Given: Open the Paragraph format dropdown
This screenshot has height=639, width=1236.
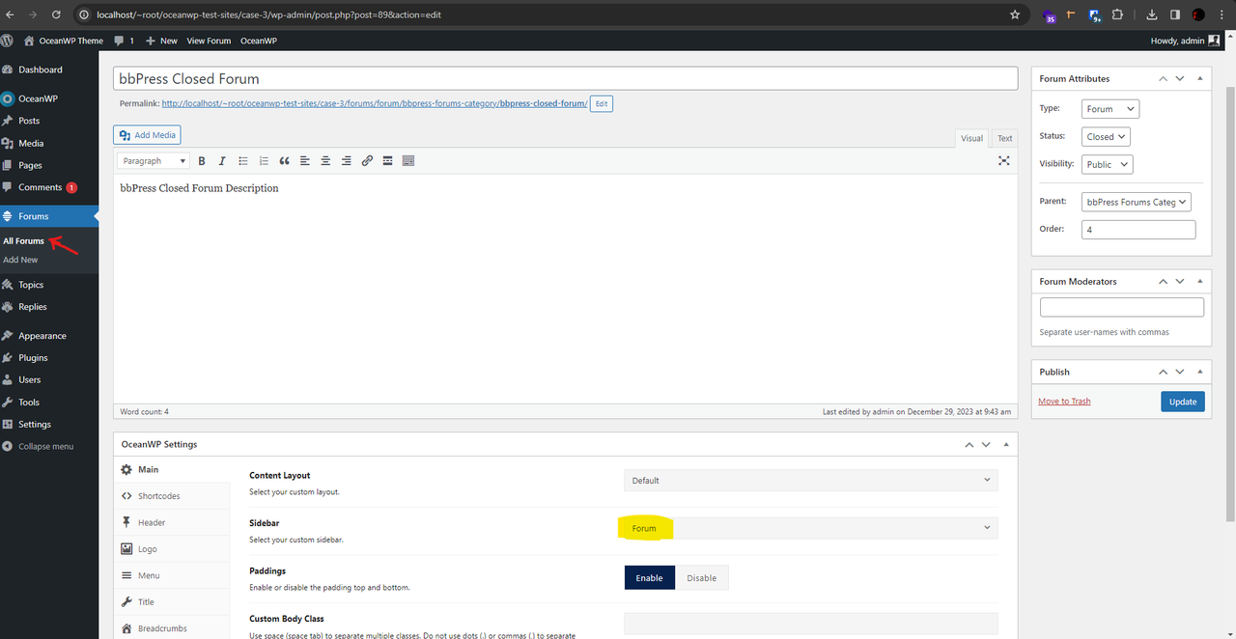Looking at the screenshot, I should point(154,161).
